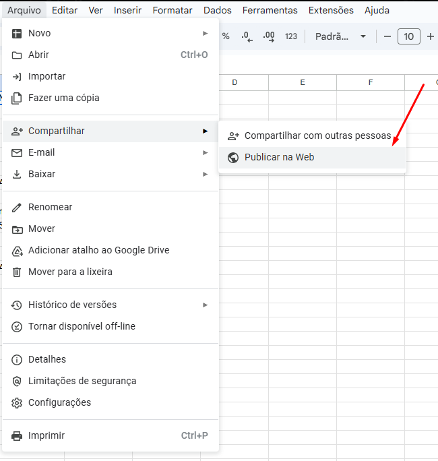Click the Detalhes info icon
The image size is (438, 461).
pos(17,360)
